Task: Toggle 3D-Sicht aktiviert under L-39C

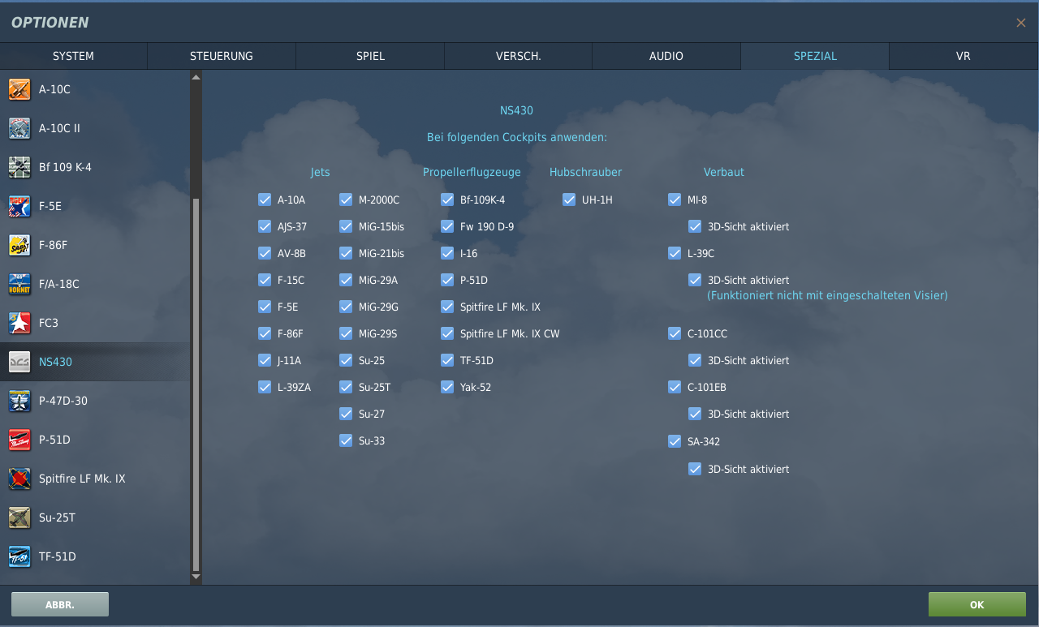Action: (695, 280)
